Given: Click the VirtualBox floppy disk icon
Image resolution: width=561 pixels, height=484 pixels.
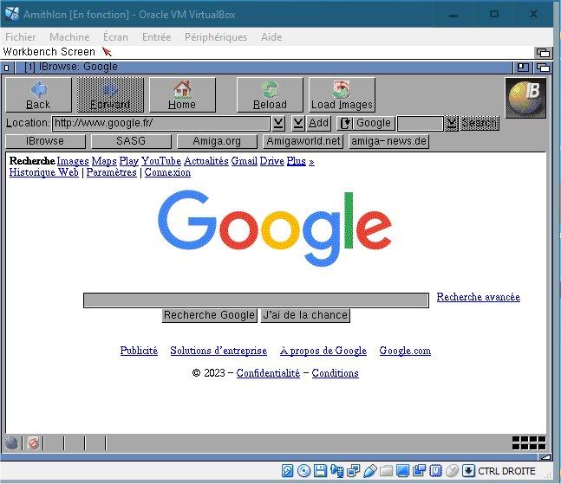Looking at the screenshot, I should pos(320,471).
